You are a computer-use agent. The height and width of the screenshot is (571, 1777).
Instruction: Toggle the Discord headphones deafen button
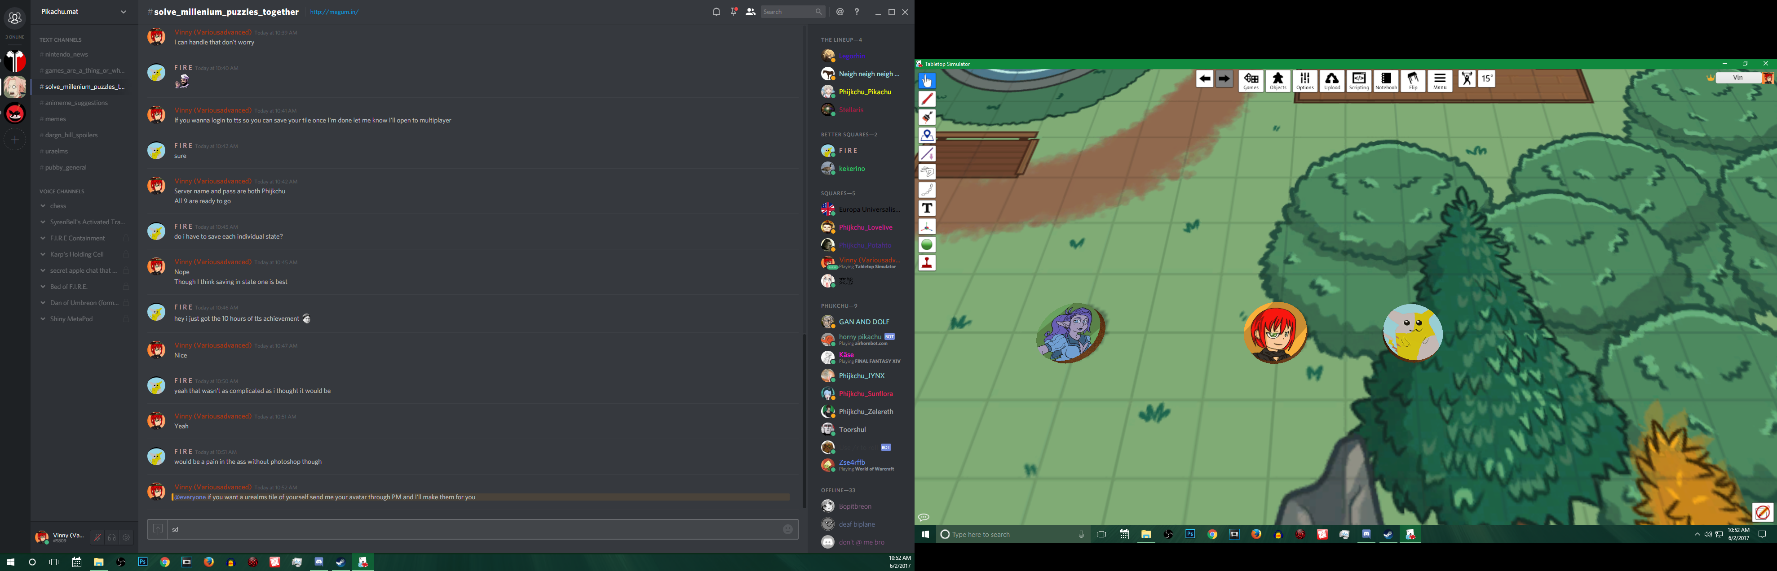(x=112, y=537)
